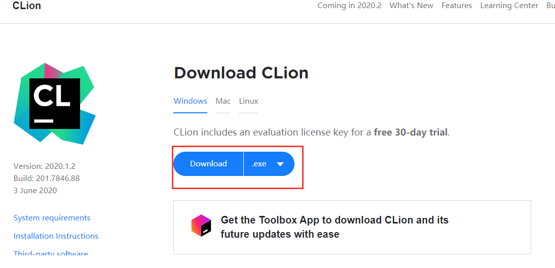This screenshot has height=268, width=555.
Task: Click the free 30-day trial text
Action: coord(411,132)
